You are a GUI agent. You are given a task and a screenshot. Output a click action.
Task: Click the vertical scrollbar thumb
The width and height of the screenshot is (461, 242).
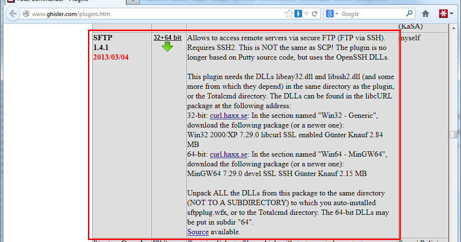pos(453,134)
